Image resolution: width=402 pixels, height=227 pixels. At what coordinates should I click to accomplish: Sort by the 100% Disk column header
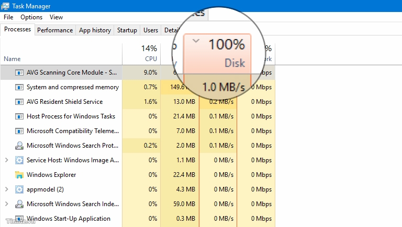coord(217,54)
